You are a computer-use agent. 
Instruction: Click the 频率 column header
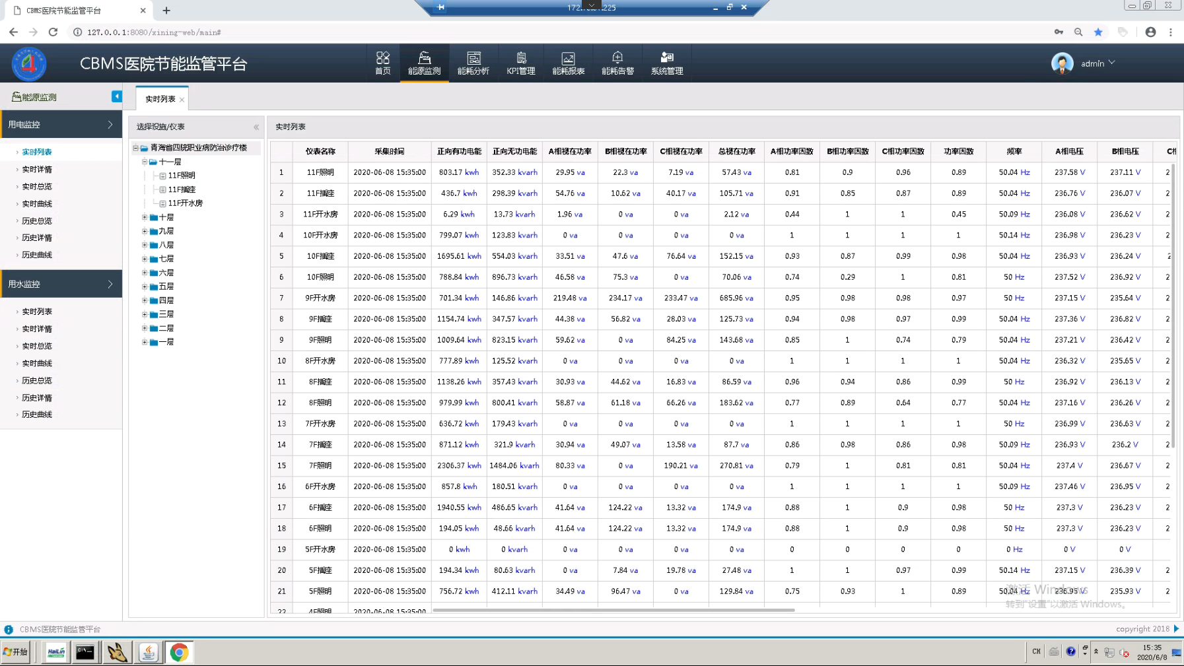point(1014,151)
